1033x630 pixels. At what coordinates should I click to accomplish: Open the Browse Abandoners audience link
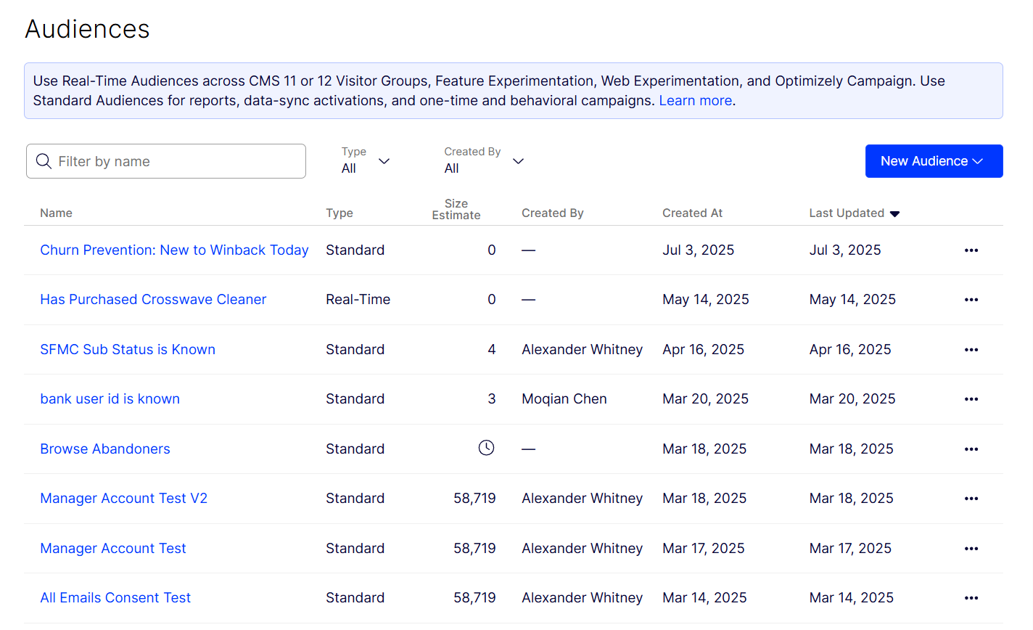[105, 449]
